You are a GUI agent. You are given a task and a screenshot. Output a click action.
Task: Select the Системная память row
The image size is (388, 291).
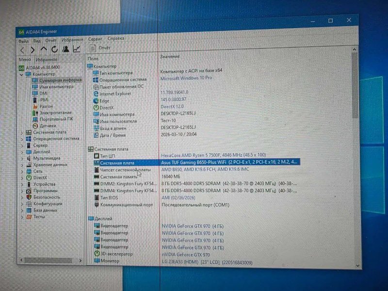(x=137, y=177)
